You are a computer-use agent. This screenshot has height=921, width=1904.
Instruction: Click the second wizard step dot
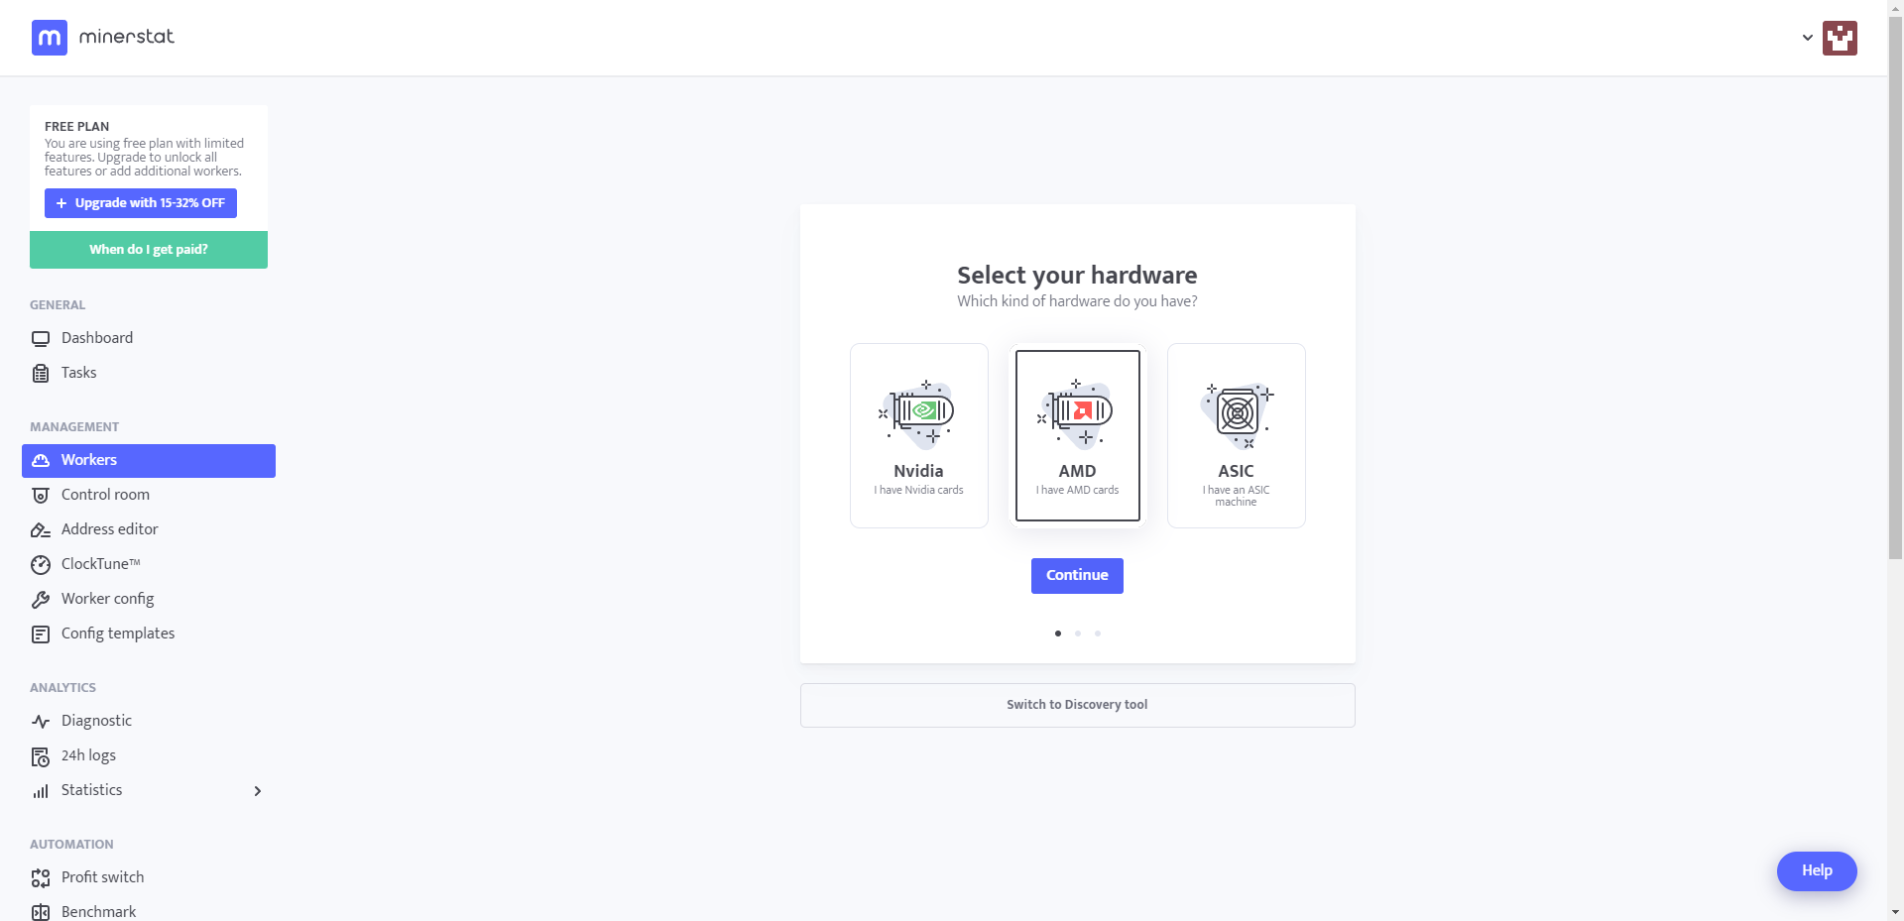tap(1078, 633)
